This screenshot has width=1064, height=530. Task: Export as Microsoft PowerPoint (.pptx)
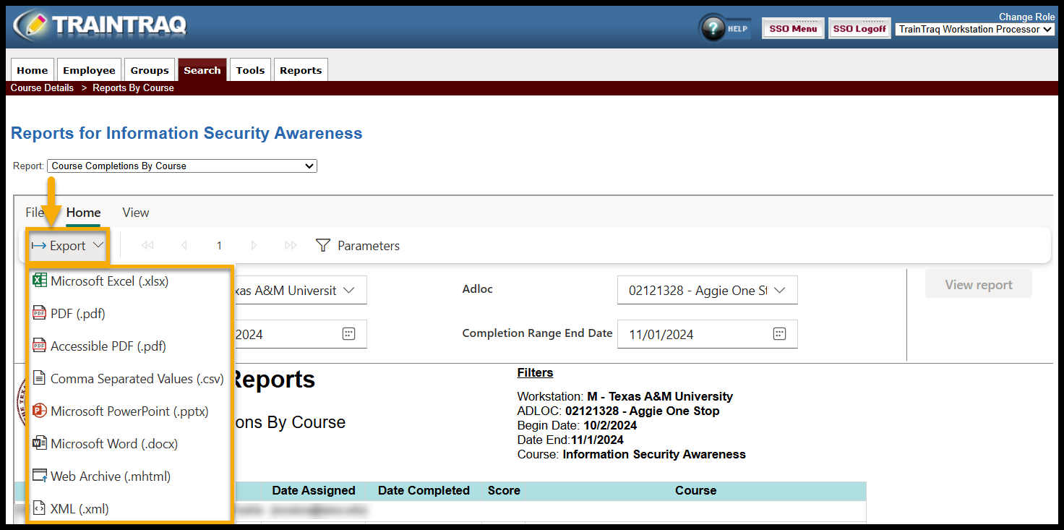point(129,411)
